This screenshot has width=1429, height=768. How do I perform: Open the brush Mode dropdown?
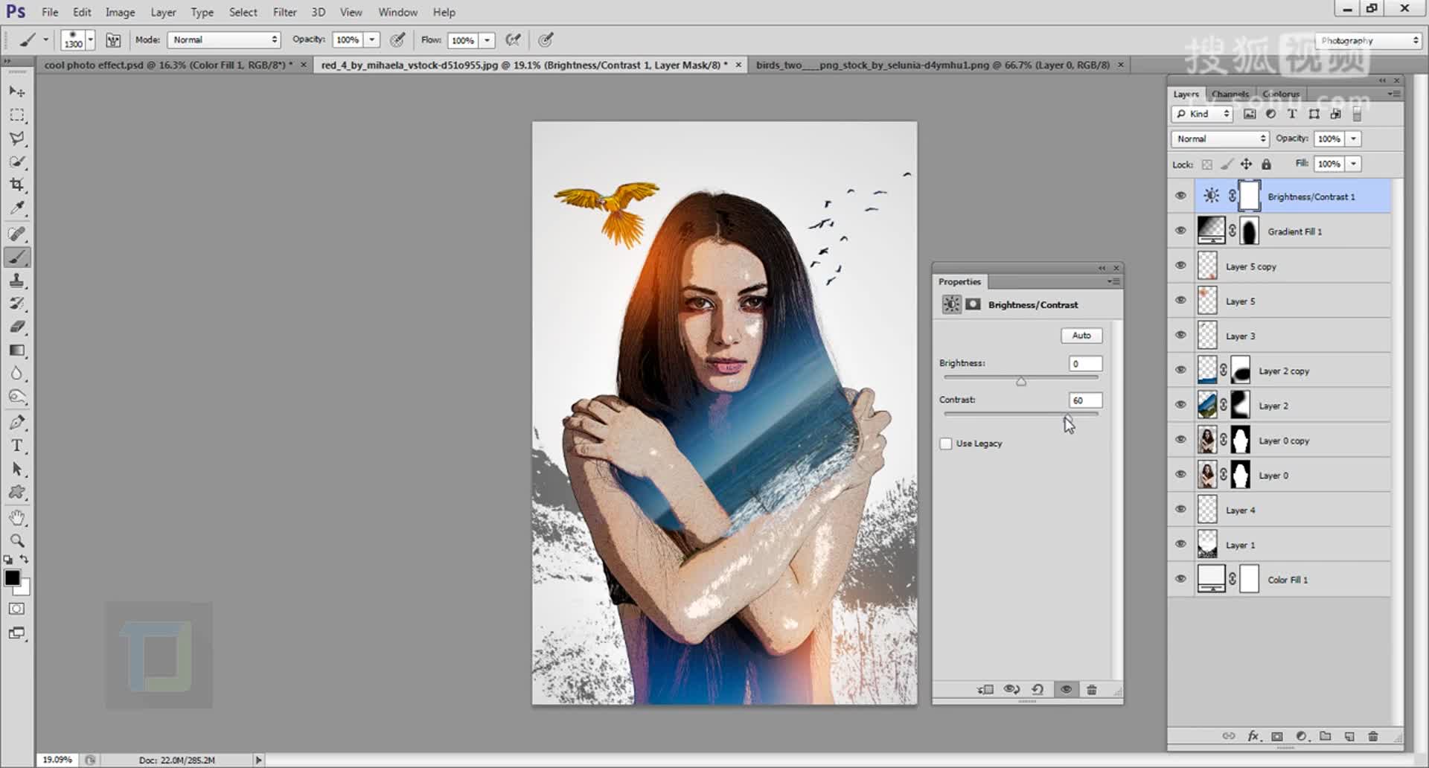click(224, 40)
